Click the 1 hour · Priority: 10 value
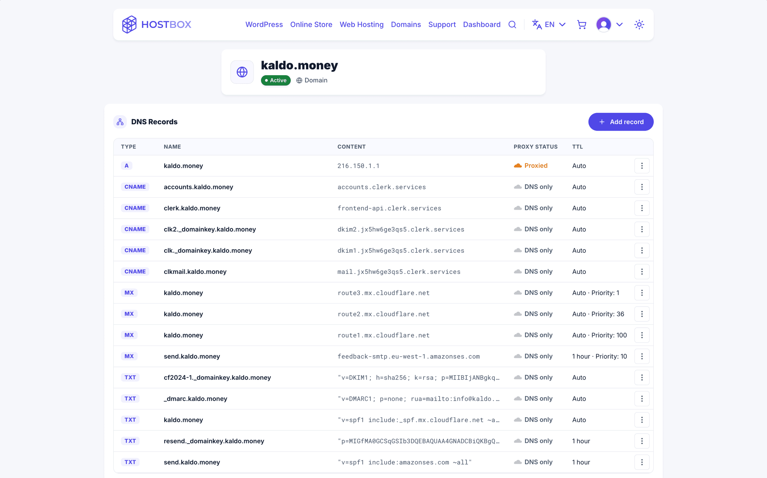 pyautogui.click(x=599, y=356)
